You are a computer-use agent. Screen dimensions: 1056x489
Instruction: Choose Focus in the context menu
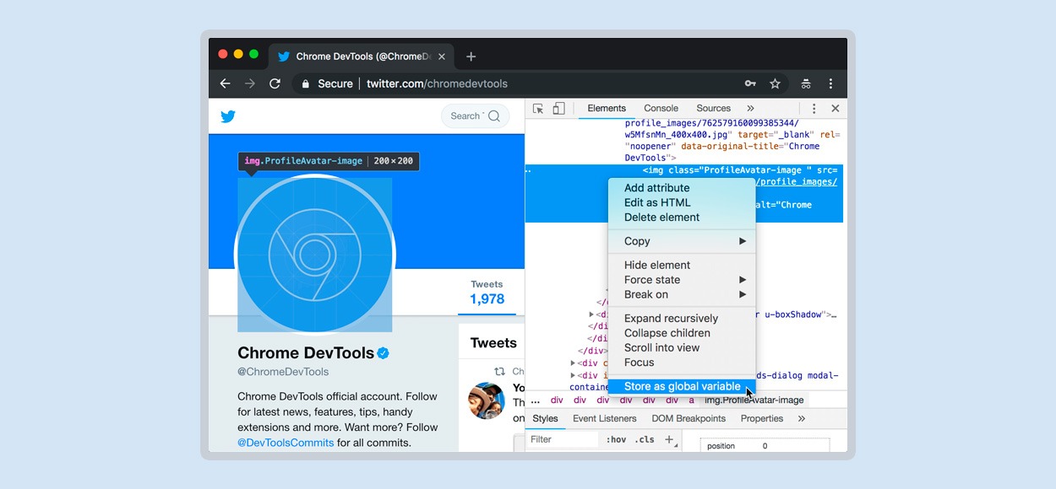(682, 363)
